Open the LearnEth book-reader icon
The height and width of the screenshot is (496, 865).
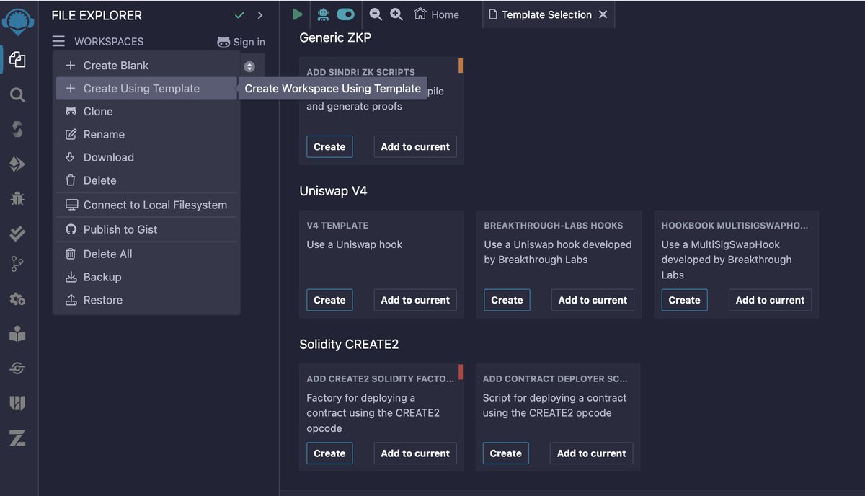pyautogui.click(x=18, y=334)
